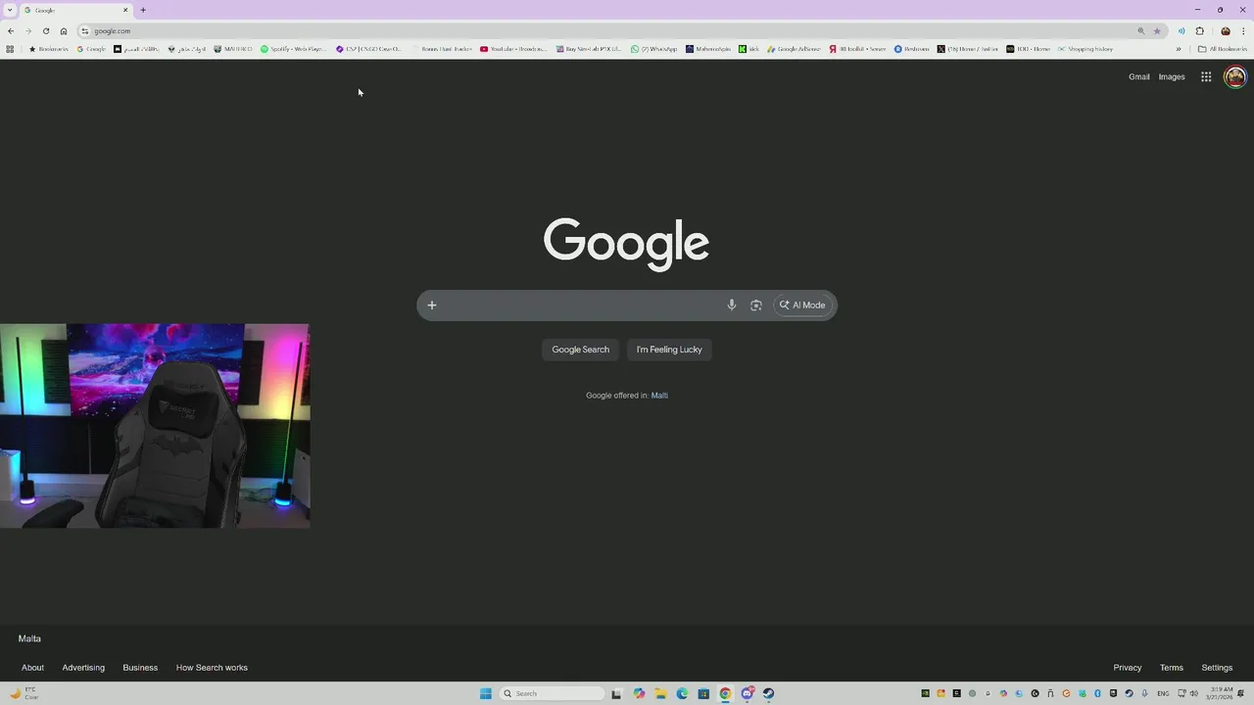Open the Settings footer menu
Viewport: 1254px width, 705px height.
1217,668
